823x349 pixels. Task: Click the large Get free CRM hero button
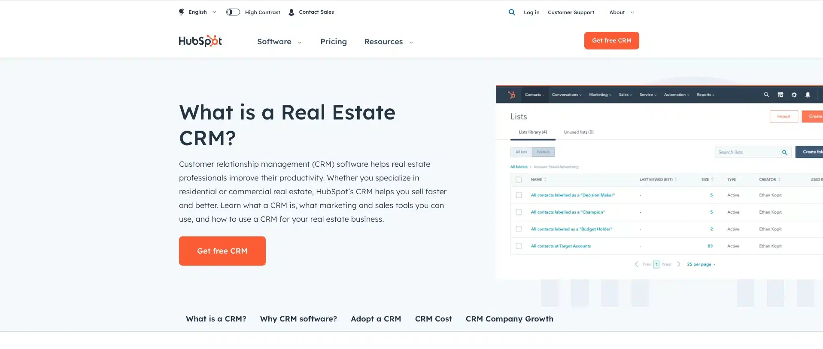[x=222, y=251]
